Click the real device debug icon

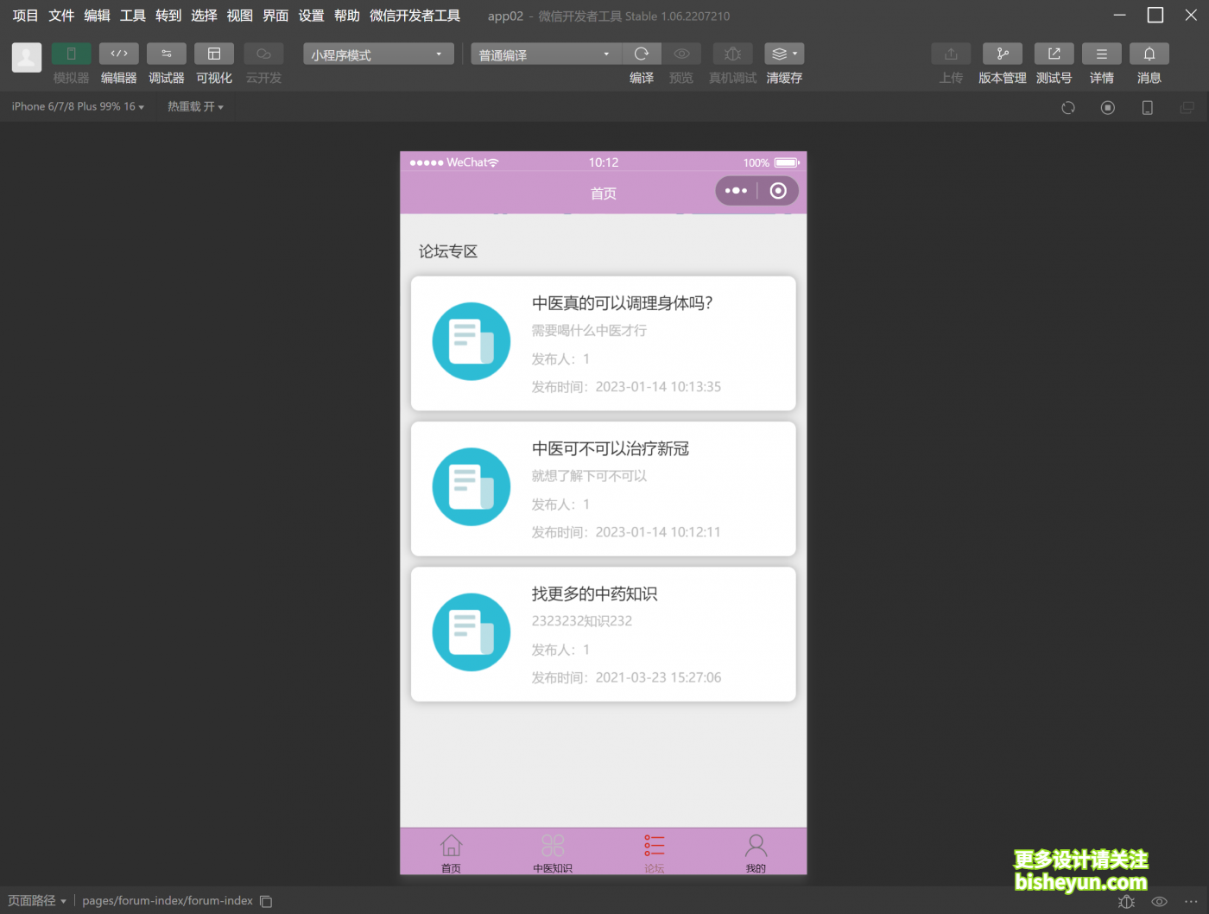click(x=732, y=54)
